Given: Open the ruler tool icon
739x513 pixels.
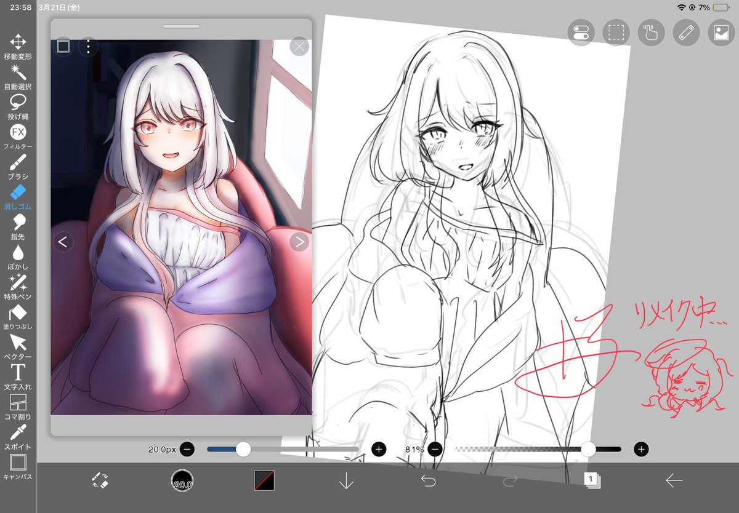Looking at the screenshot, I should pos(685,33).
